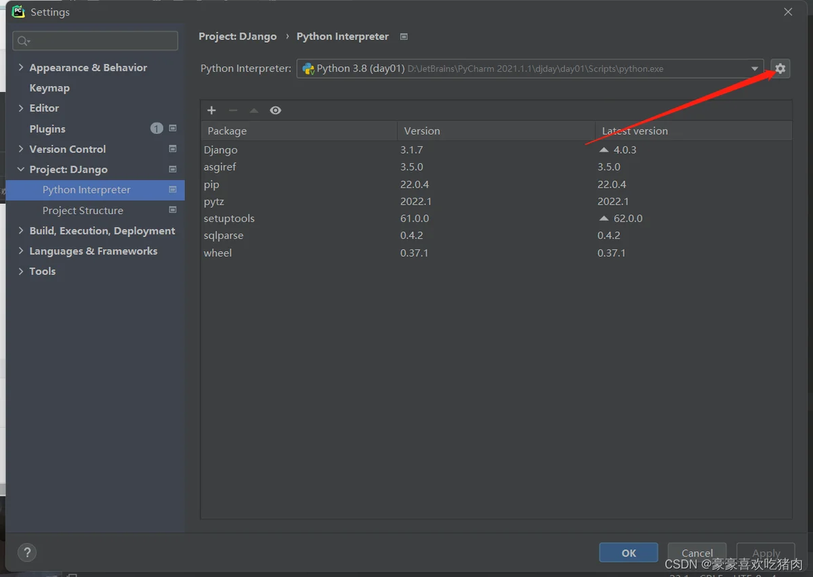Screen dimensions: 813x577
Task: Select the setuptools package row
Action: (x=496, y=218)
